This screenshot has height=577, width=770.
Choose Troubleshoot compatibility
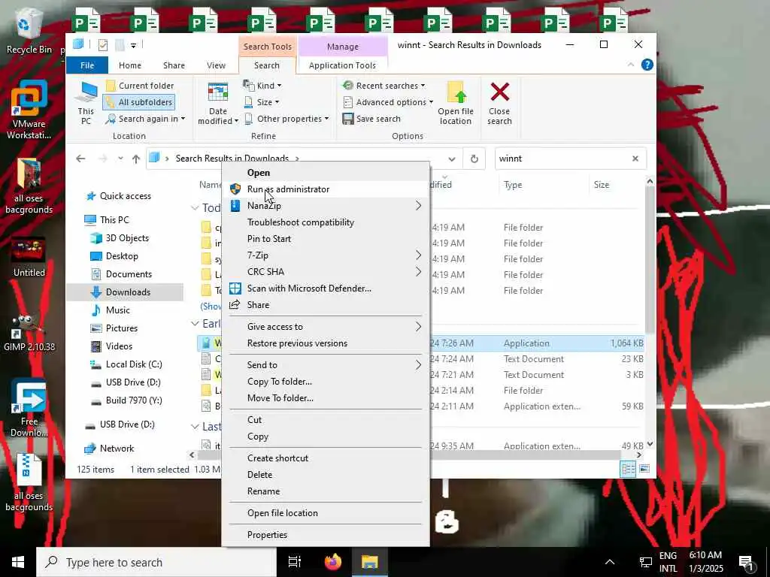coord(326,222)
